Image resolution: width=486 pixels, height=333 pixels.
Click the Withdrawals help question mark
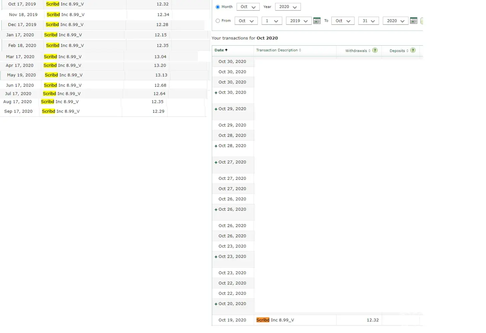click(x=375, y=50)
